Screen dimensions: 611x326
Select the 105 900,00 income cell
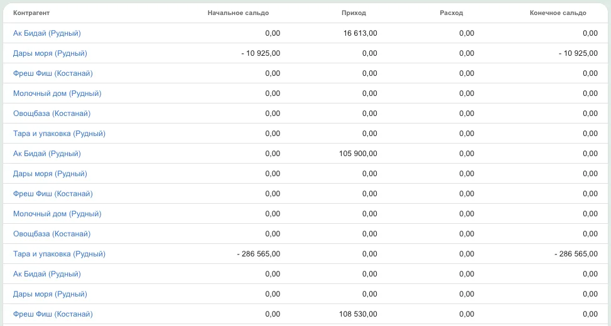click(x=358, y=153)
